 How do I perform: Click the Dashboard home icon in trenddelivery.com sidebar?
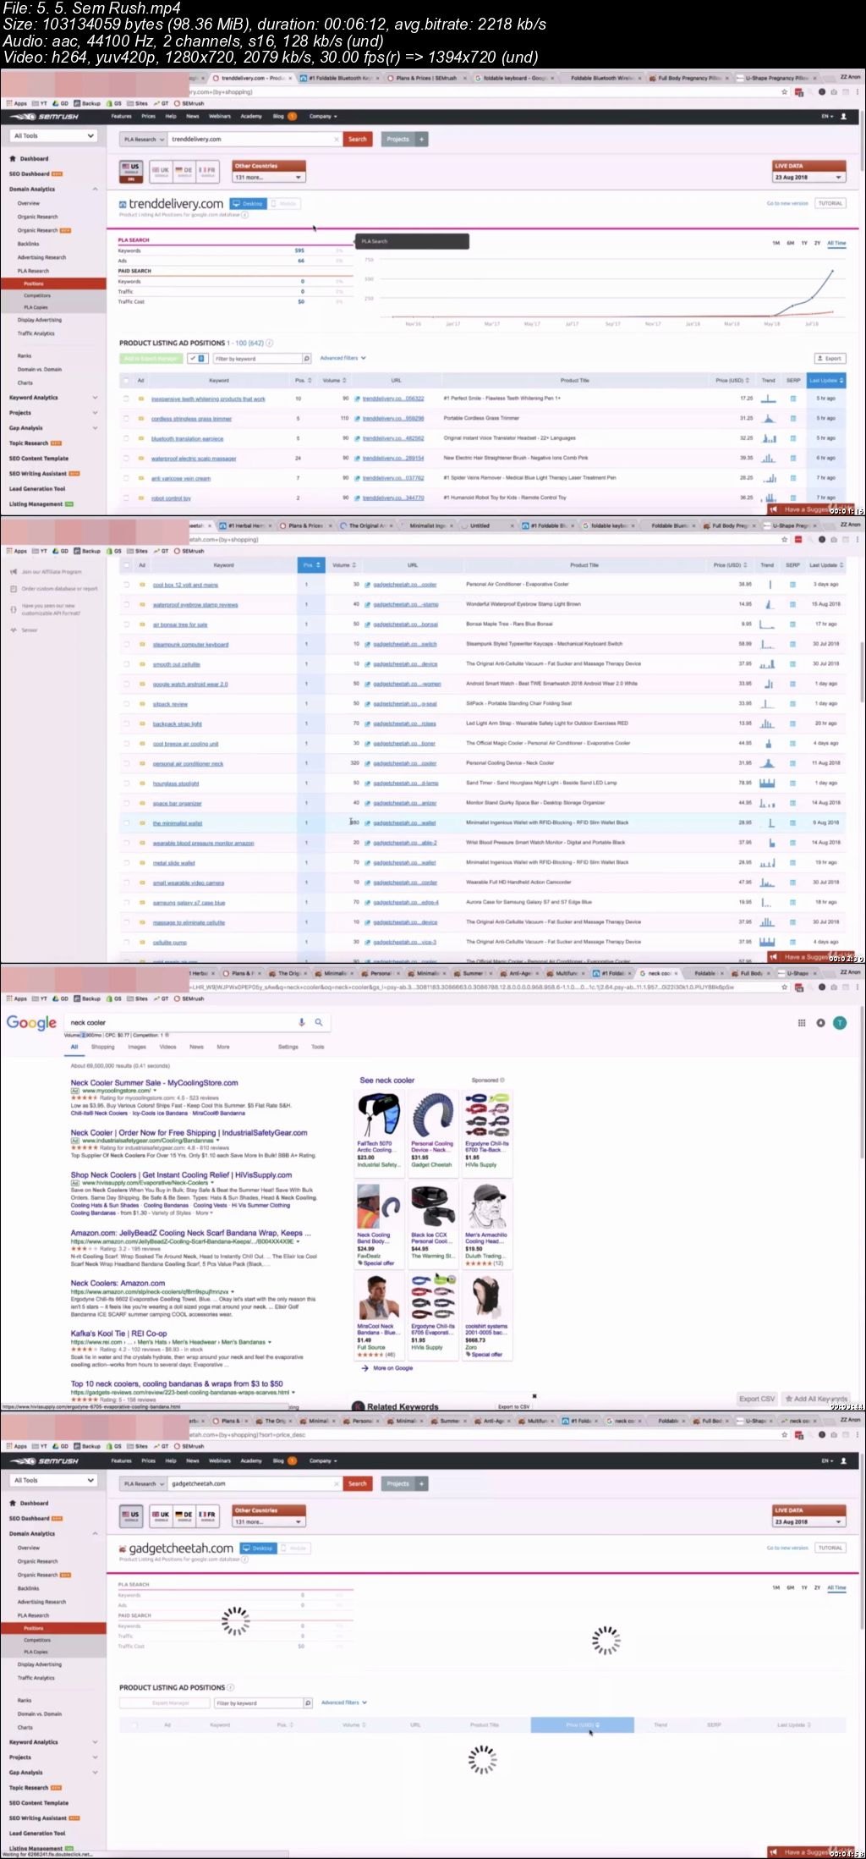click(13, 158)
